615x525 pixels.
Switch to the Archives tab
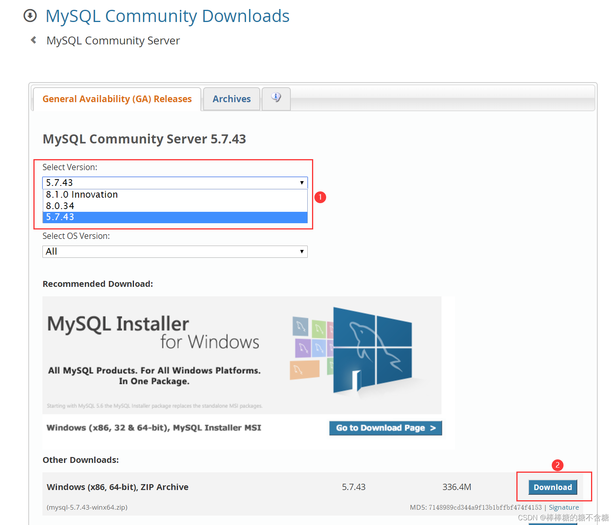[x=232, y=99]
